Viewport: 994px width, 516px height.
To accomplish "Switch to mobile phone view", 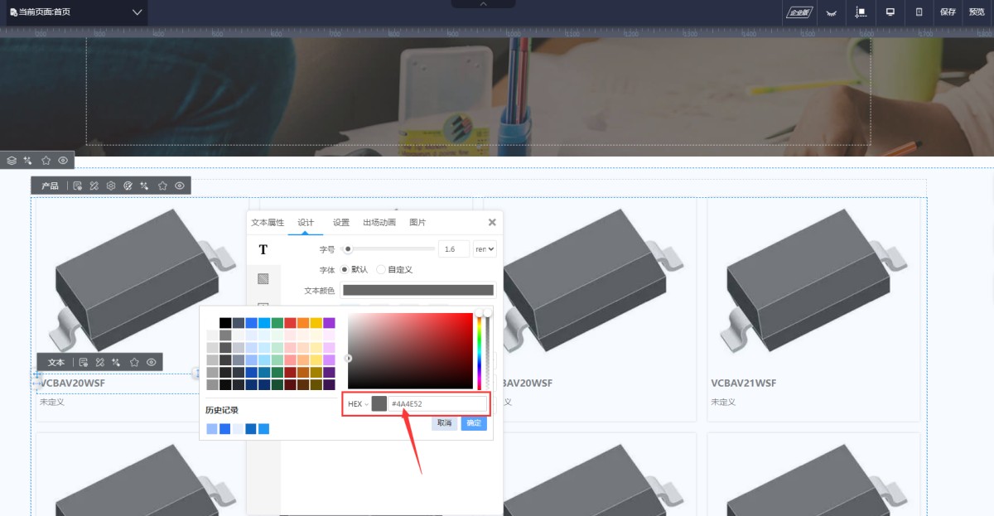I will pos(919,12).
